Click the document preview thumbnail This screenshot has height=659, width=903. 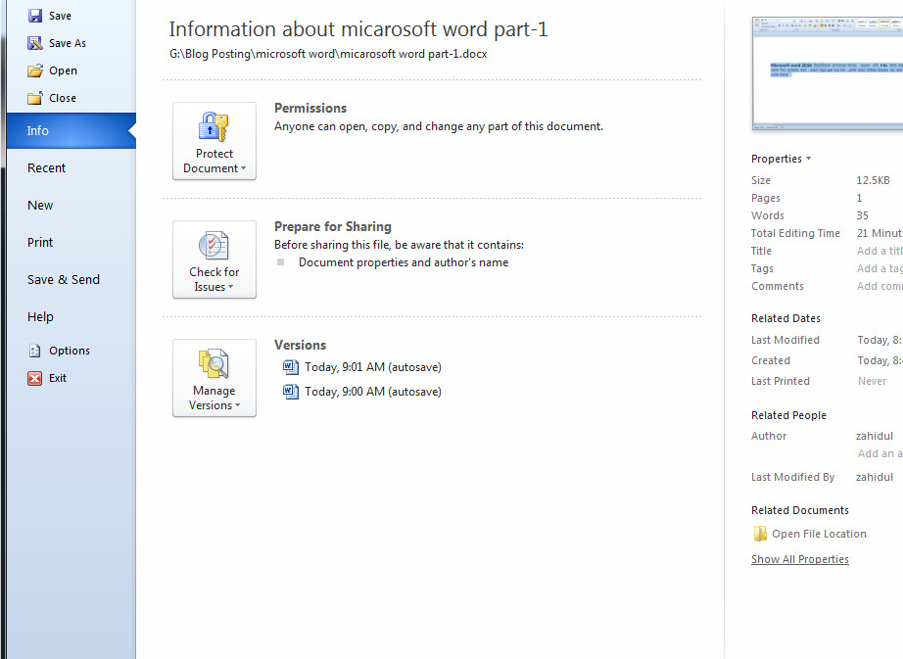click(x=828, y=73)
